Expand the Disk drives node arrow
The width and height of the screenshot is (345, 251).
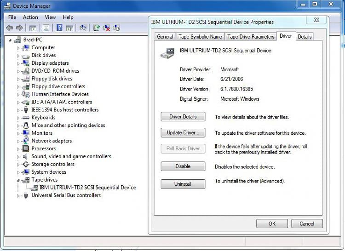point(18,56)
